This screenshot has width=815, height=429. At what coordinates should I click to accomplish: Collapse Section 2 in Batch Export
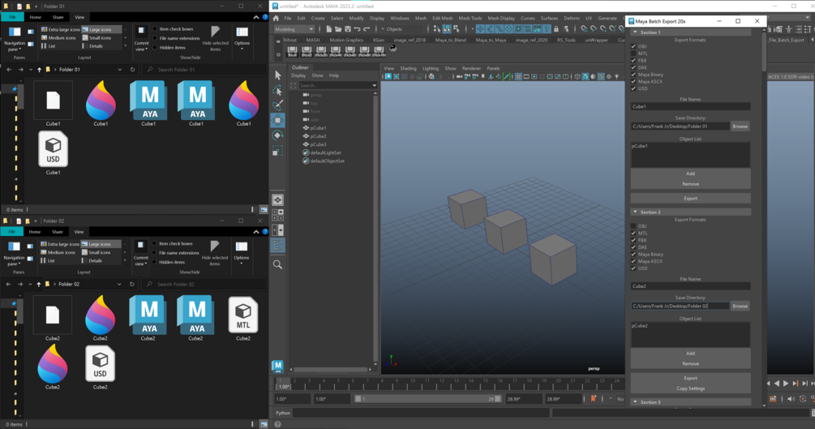coord(635,212)
